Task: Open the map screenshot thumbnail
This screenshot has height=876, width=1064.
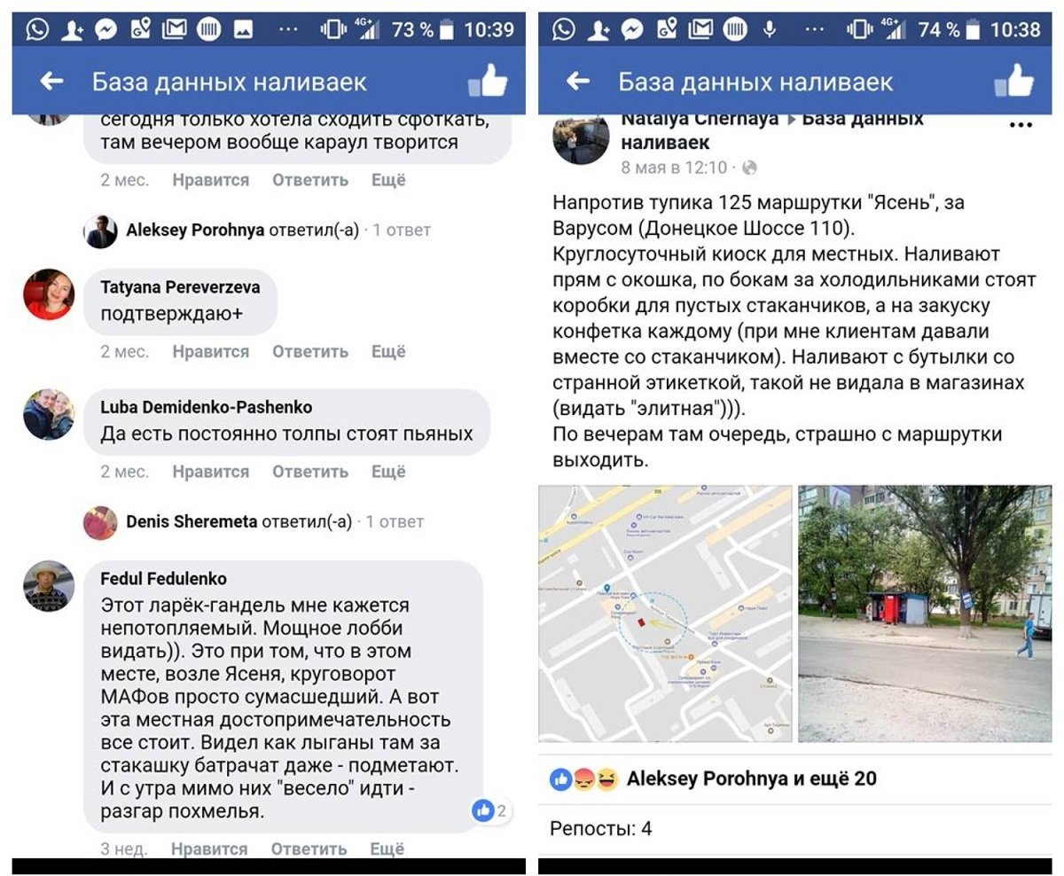Action: coord(665,614)
